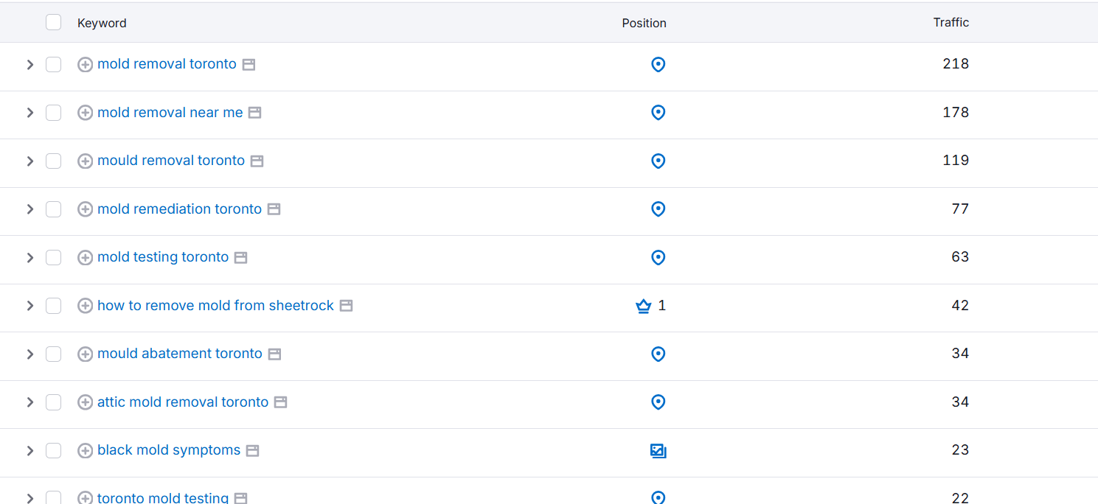This screenshot has width=1098, height=504.
Task: Open SERP snapshot icon for 'mold removal near me'
Action: (254, 113)
